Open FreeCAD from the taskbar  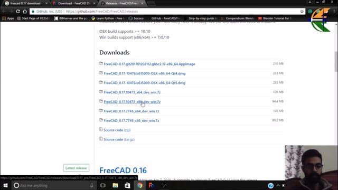click(152, 185)
